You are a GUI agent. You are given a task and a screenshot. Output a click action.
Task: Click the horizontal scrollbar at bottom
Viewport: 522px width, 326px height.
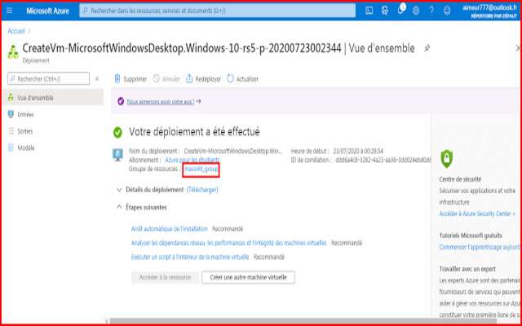(303, 321)
